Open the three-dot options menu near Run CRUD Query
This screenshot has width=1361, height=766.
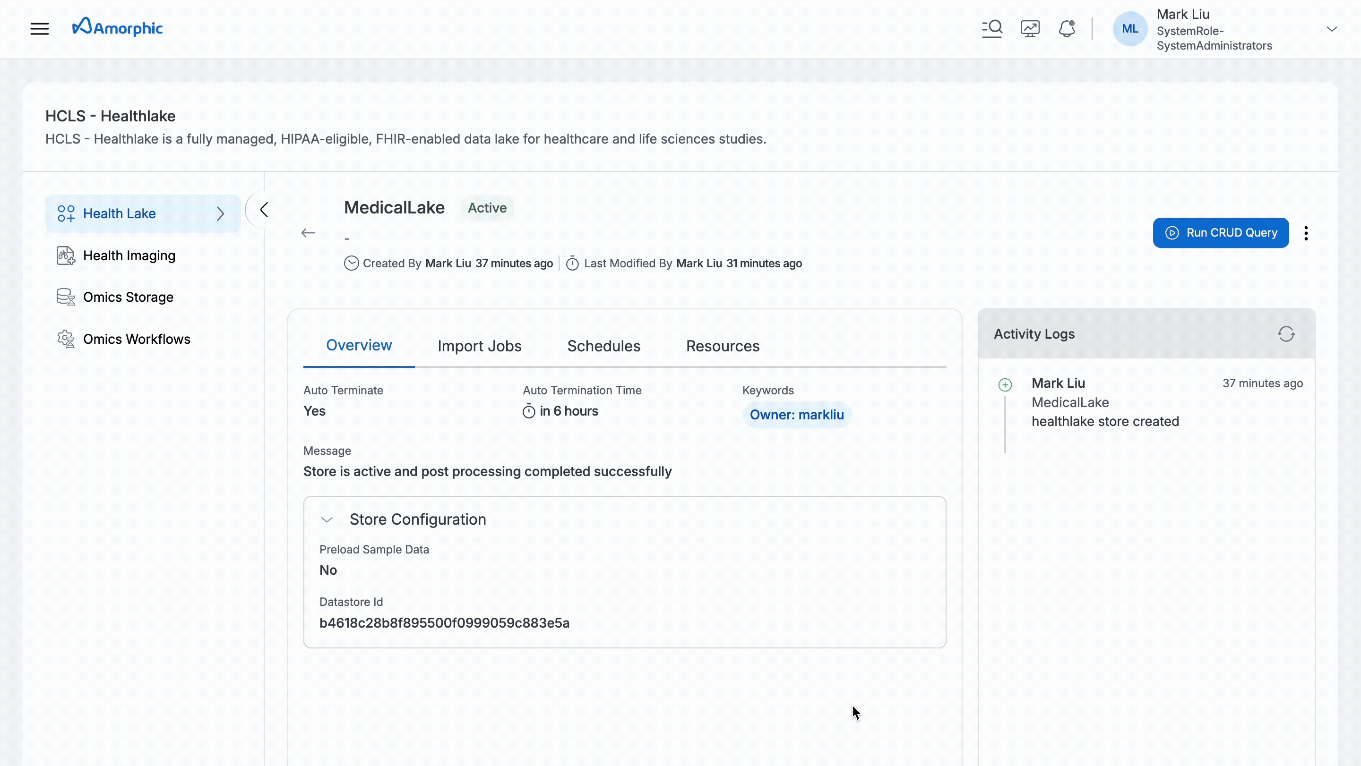pyautogui.click(x=1306, y=232)
